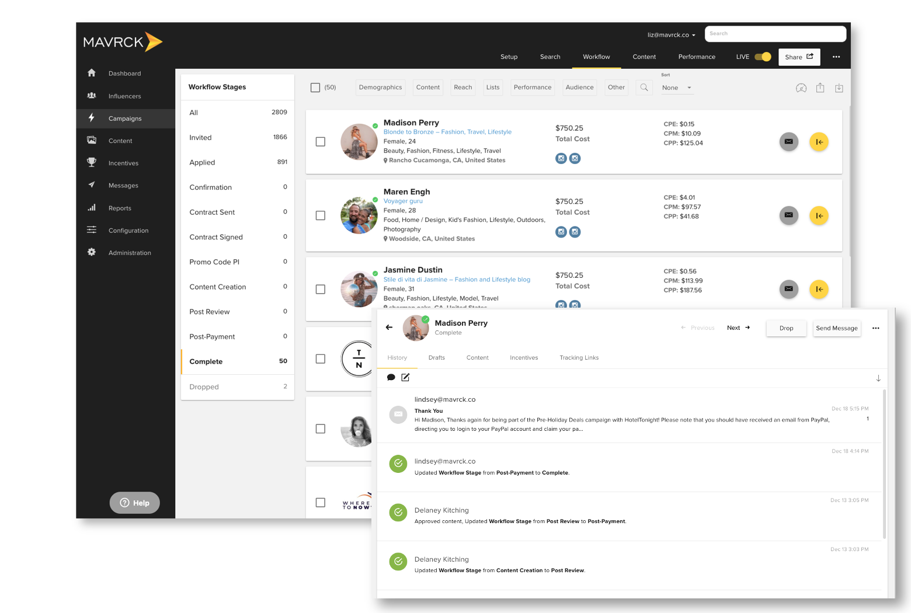
Task: Click yellow move-stage icon for Maren Engh
Action: [x=819, y=216]
